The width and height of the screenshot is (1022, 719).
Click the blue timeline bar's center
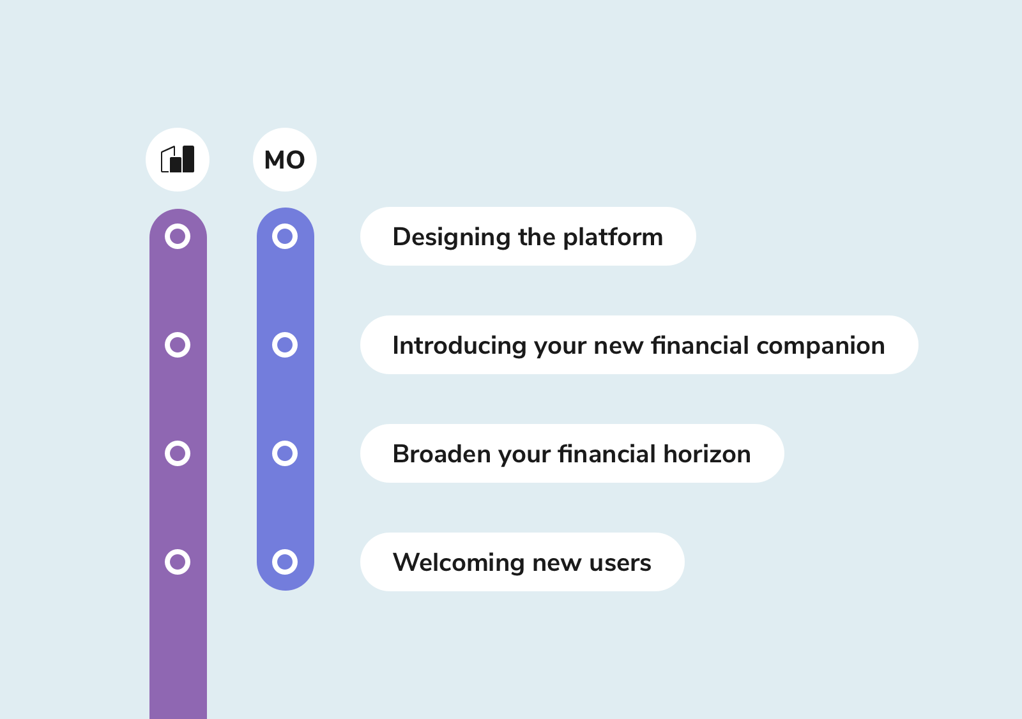tap(285, 399)
